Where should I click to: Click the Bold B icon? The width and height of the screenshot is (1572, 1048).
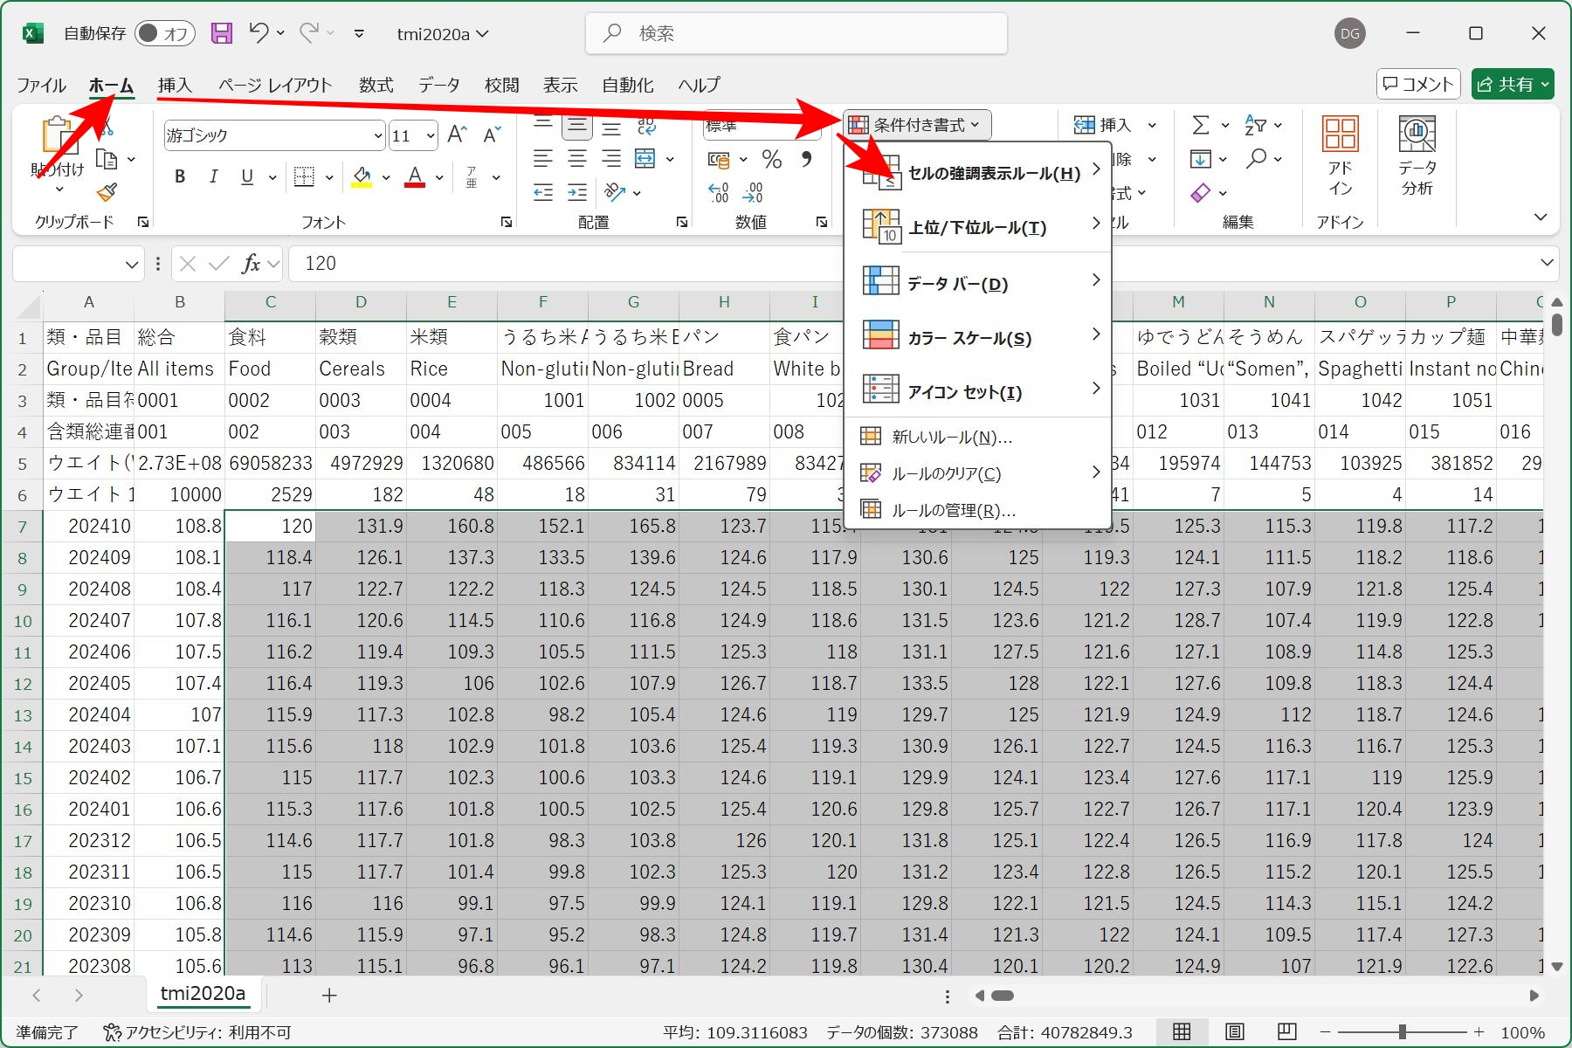180,177
